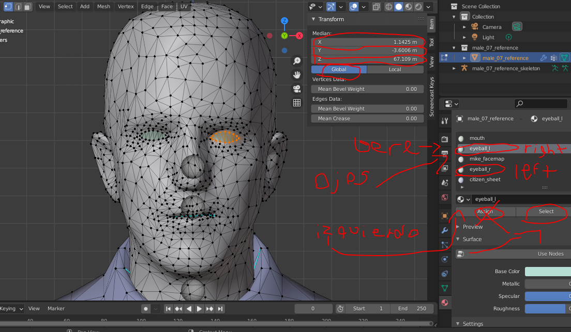
Task: Click the zoom magnifier viewport gizmo
Action: coord(297,61)
